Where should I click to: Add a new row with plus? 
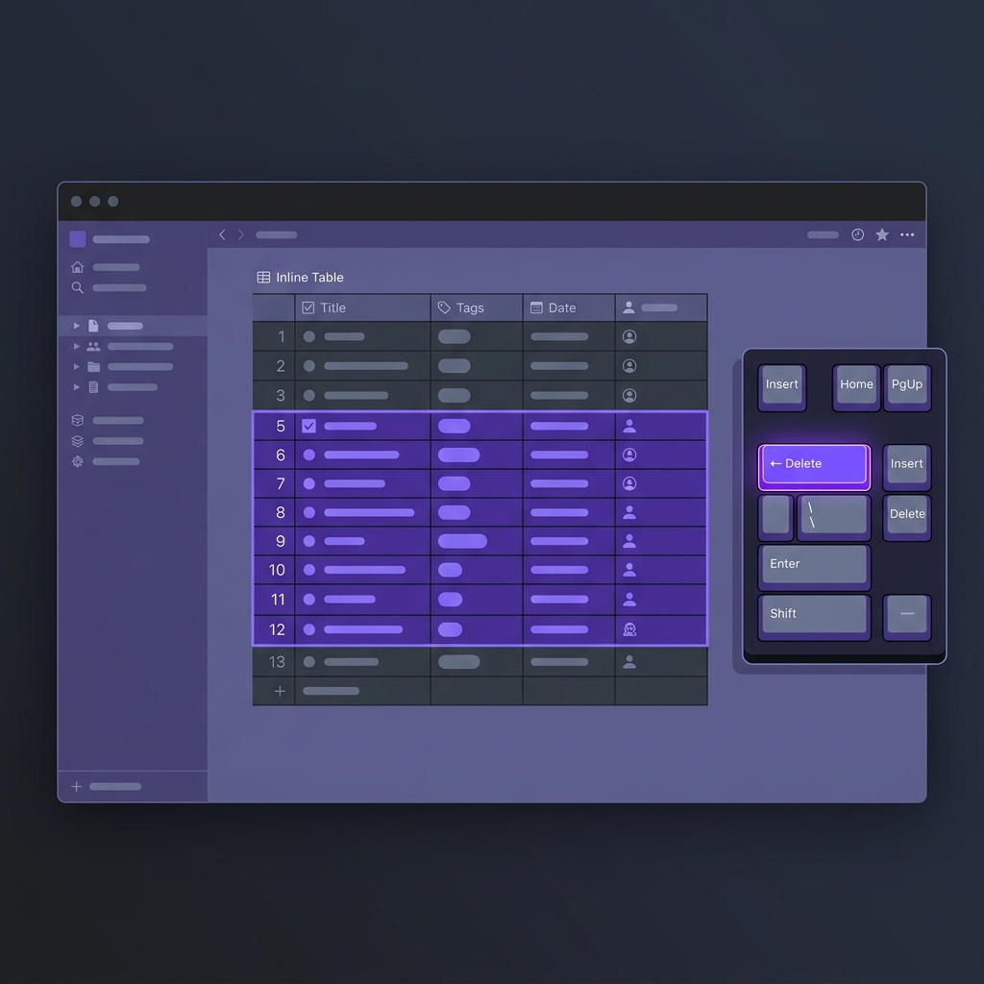click(280, 691)
